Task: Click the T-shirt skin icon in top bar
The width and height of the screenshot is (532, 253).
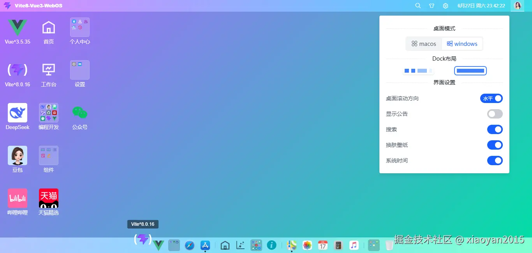Action: coord(432,6)
